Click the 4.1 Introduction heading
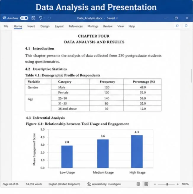 39,48
